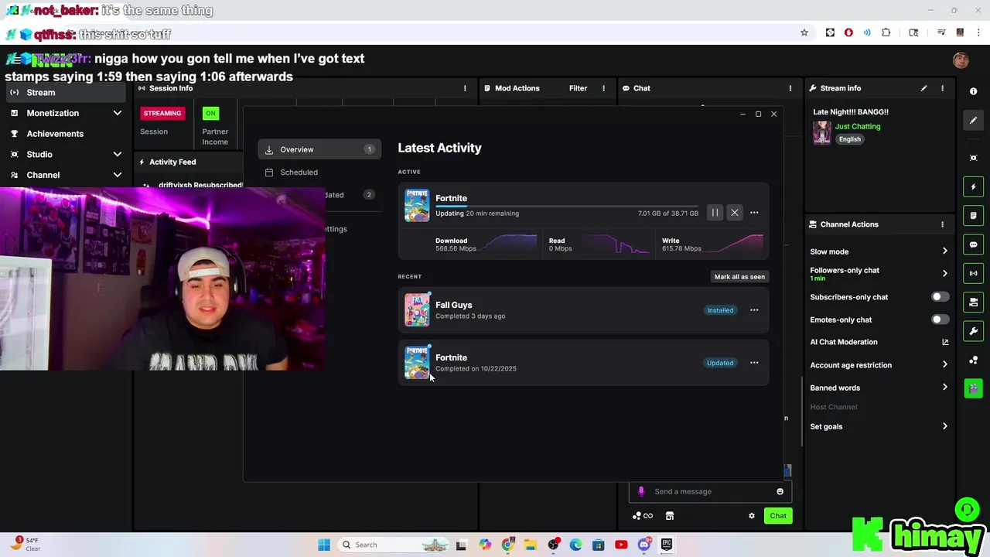This screenshot has height=557, width=990.
Task: Click the broadcast signal sidebar icon
Action: point(973,273)
